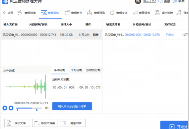Click the 添加文件 add file button
189x129 pixels.
pos(17,123)
